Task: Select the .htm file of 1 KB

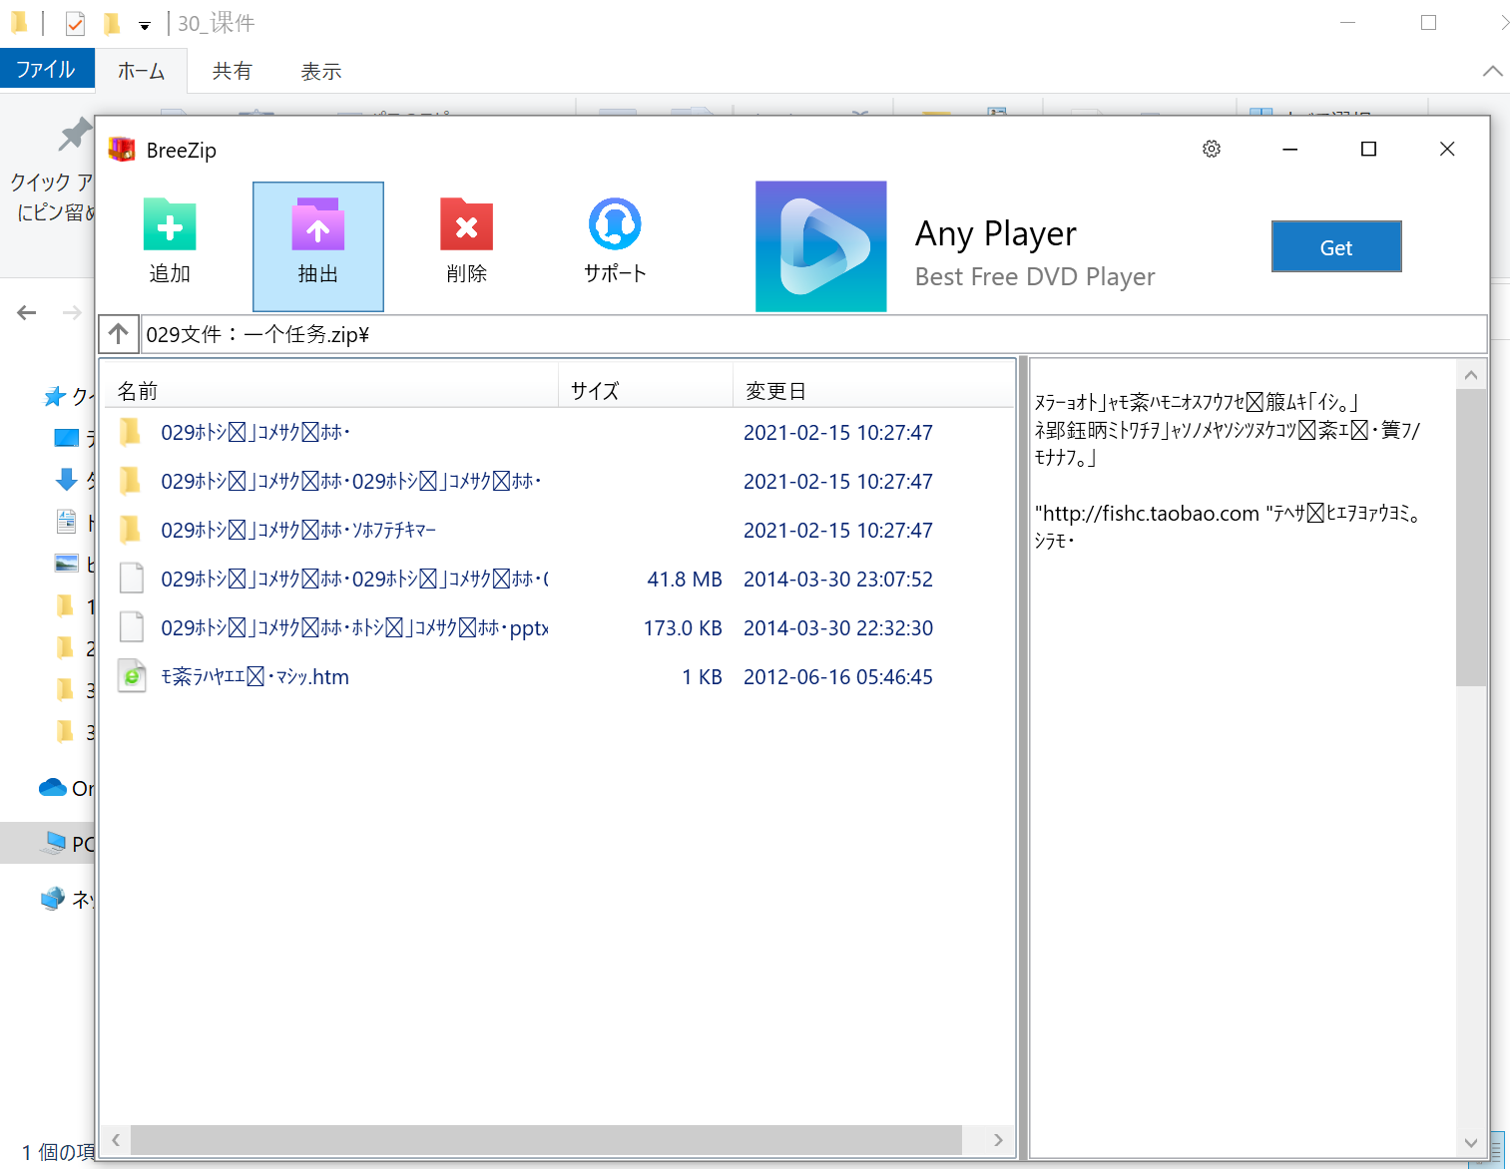Action: tap(557, 676)
